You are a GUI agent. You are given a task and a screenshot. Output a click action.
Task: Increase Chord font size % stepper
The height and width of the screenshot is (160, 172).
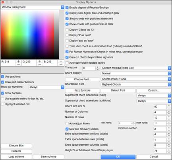[169, 106]
